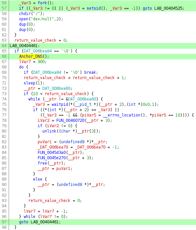Click lVar7 = 900 assignment variable
This screenshot has height=230, width=196.
[x=25, y=62]
